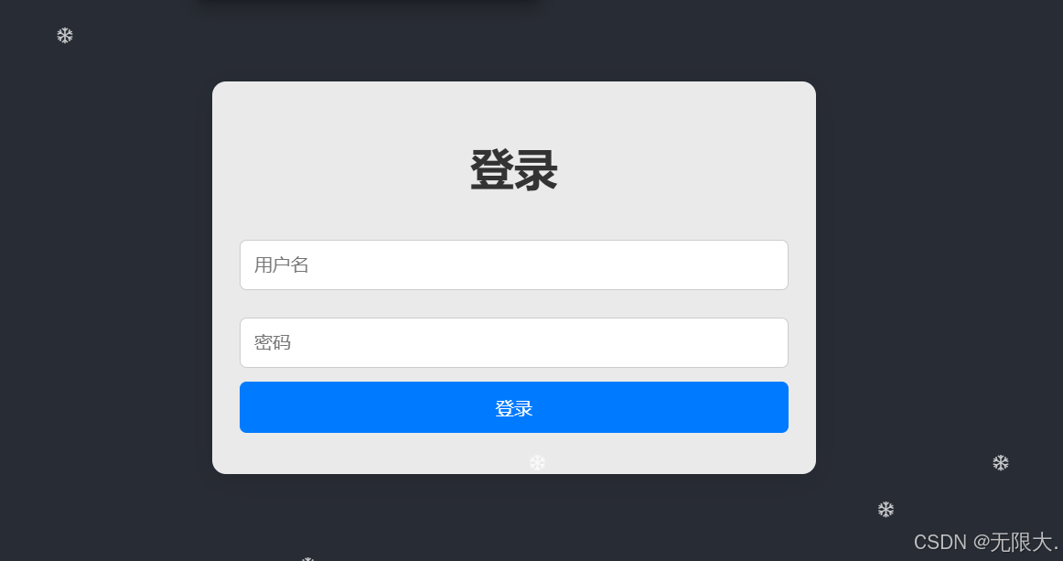The width and height of the screenshot is (1063, 561).
Task: Click the dark page background outside the card
Action: click(x=102, y=271)
